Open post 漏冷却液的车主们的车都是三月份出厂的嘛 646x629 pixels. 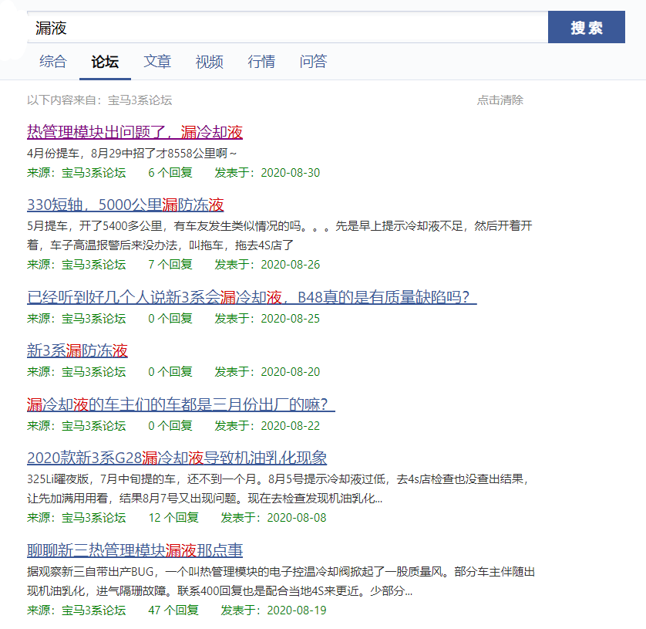(181, 404)
